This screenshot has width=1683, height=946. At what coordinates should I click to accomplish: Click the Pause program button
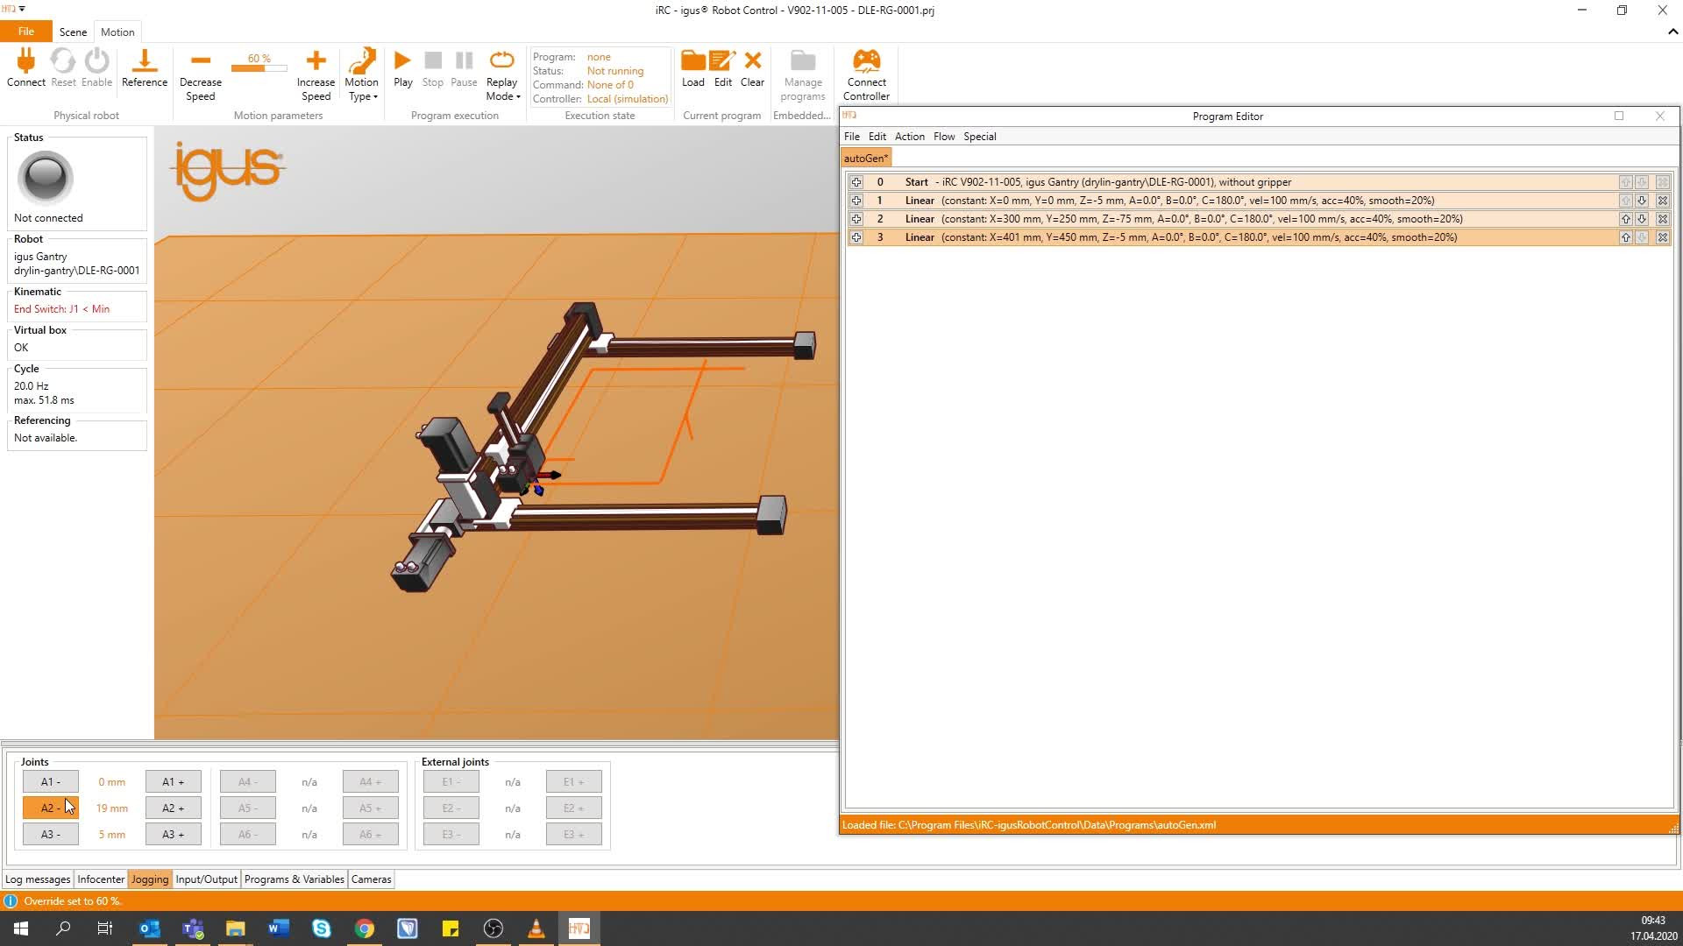point(464,60)
